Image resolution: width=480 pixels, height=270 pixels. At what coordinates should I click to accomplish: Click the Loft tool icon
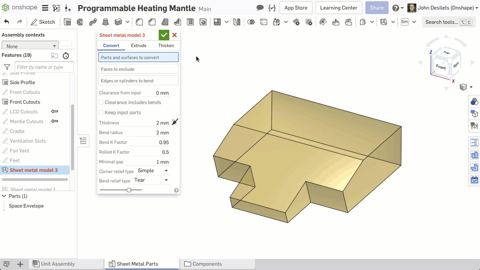pyautogui.click(x=106, y=22)
